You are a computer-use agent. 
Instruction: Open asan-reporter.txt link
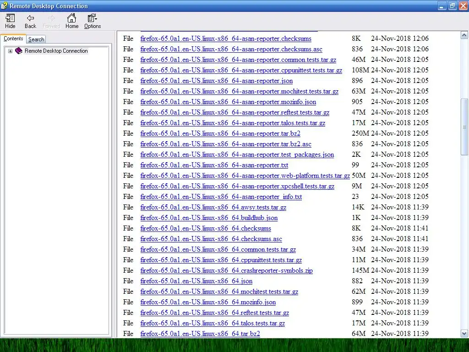pyautogui.click(x=214, y=165)
